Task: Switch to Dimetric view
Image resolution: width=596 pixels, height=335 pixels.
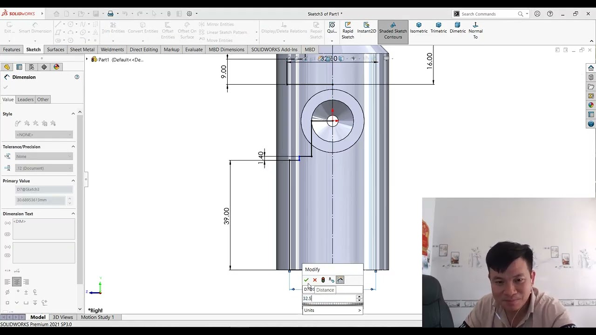Action: tap(457, 28)
